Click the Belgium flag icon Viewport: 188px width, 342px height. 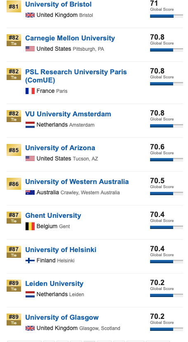(x=30, y=226)
